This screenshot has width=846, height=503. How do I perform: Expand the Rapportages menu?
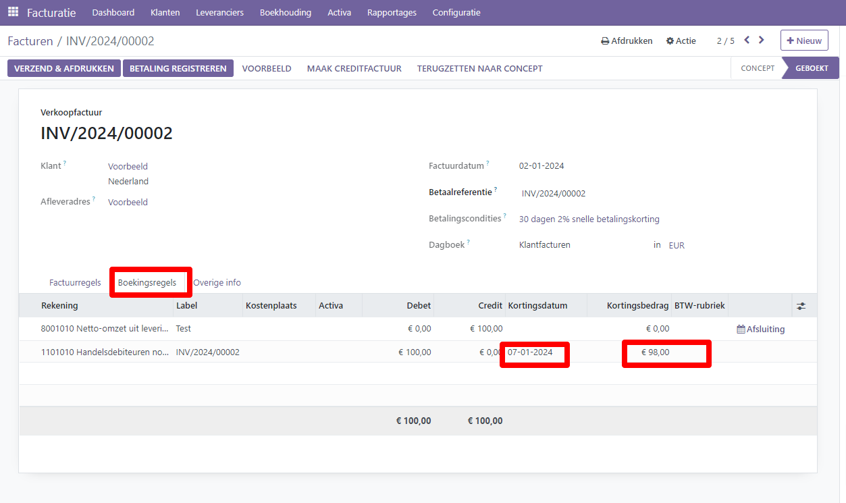392,12
